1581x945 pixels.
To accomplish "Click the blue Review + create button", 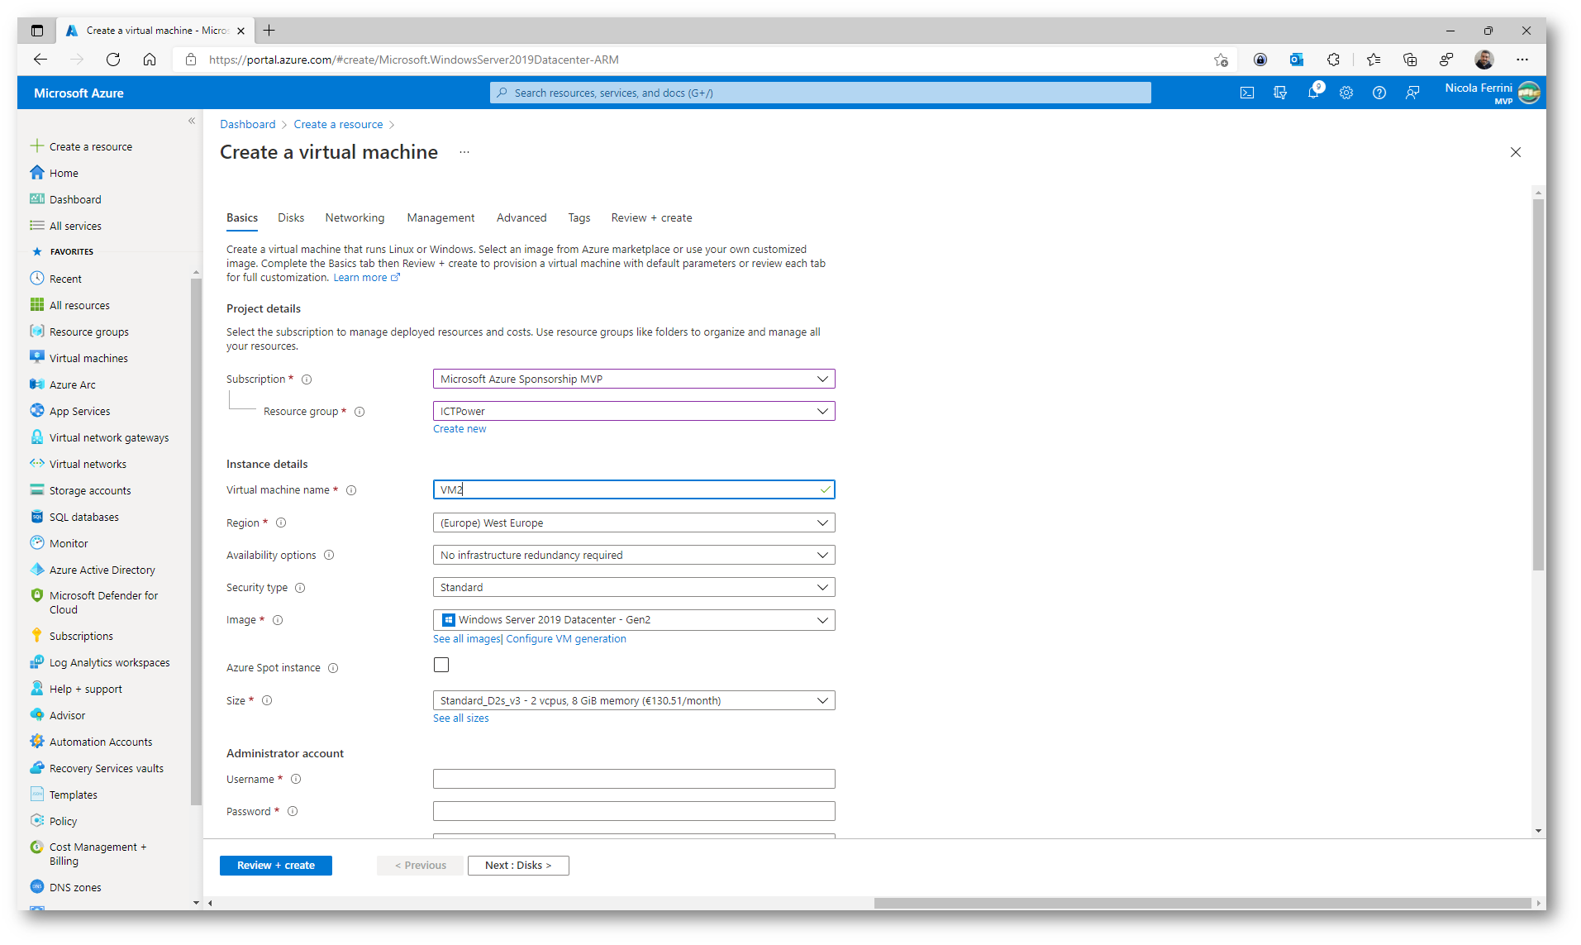I will (276, 866).
